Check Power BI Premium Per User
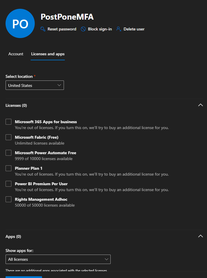 [8, 184]
